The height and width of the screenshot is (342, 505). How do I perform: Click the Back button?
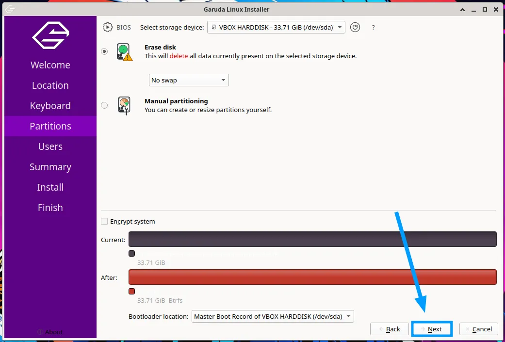[390, 329]
